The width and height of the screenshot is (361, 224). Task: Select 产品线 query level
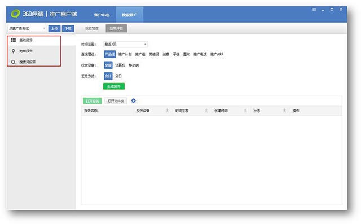(x=109, y=54)
